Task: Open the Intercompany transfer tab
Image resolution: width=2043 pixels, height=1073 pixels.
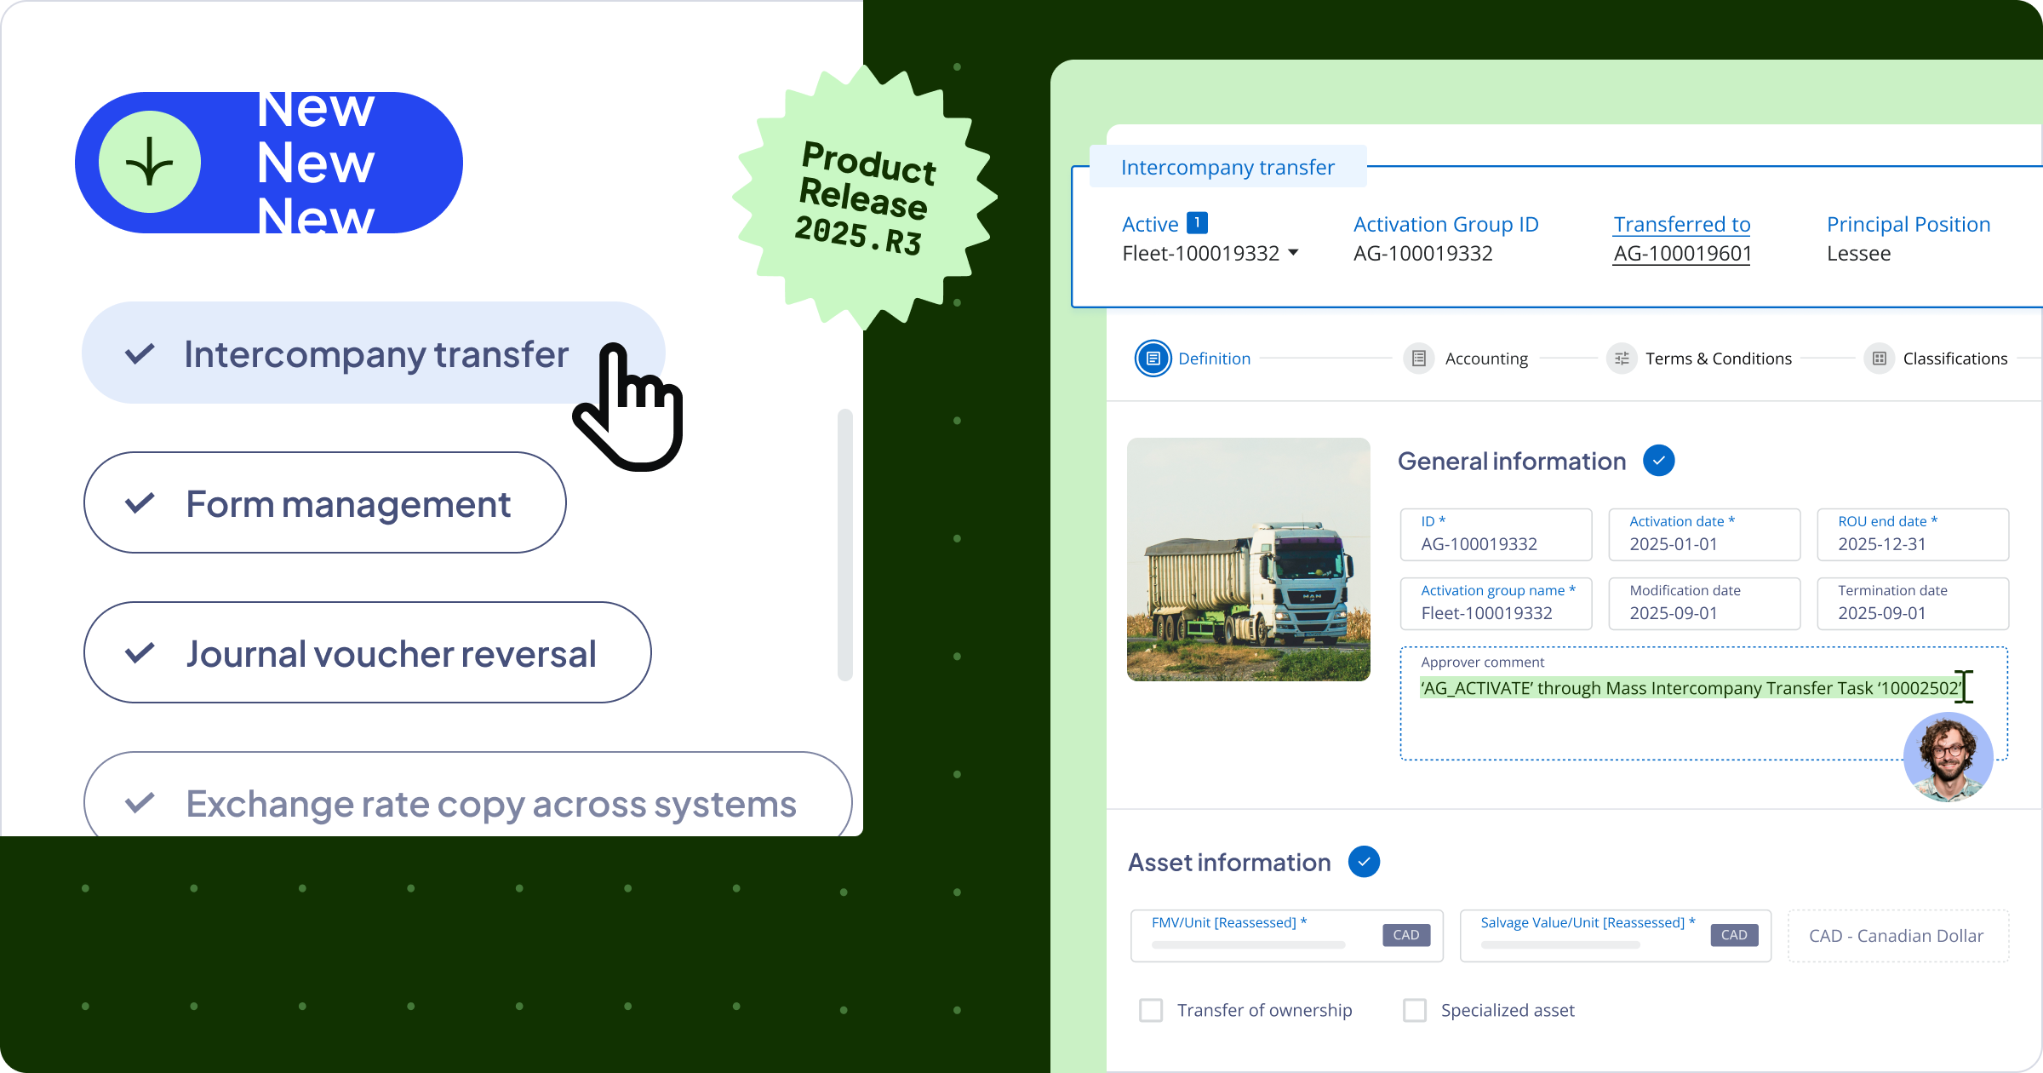Action: tap(1227, 167)
